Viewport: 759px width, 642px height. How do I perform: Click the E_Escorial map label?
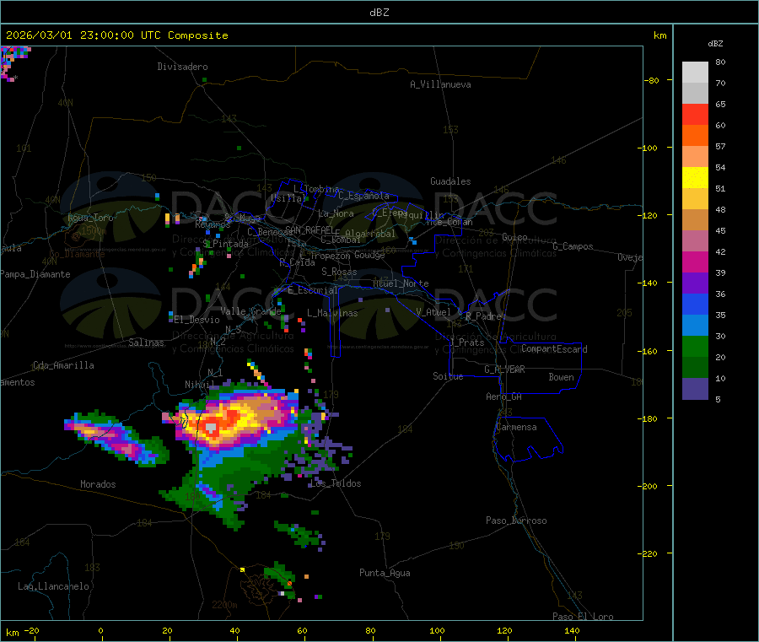click(313, 290)
